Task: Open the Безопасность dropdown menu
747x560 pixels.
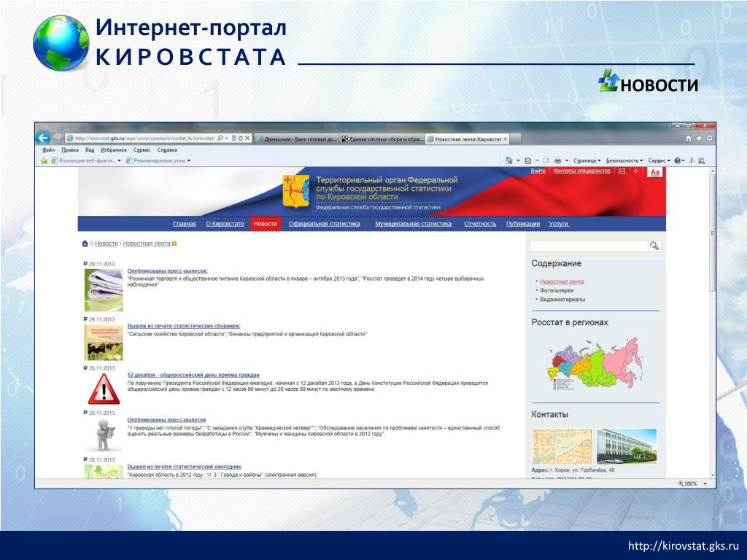Action: tap(624, 161)
